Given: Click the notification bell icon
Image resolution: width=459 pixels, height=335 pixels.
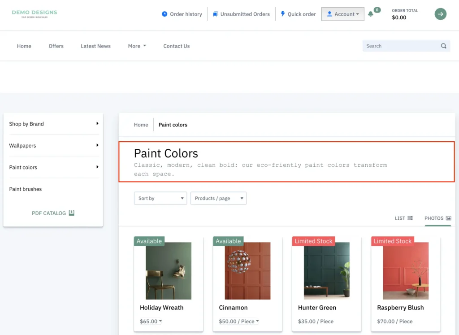Looking at the screenshot, I should (x=371, y=14).
